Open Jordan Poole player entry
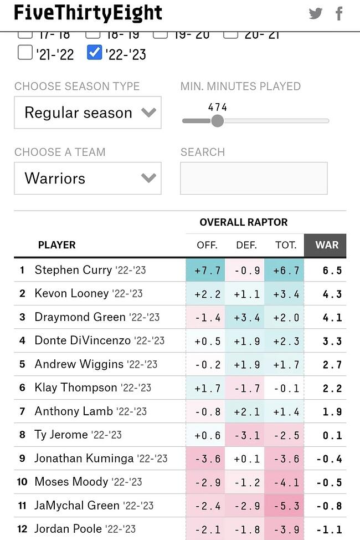 (x=68, y=529)
